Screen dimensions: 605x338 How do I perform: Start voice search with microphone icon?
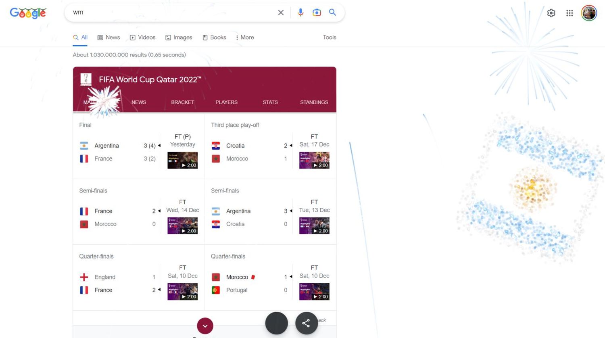click(300, 13)
